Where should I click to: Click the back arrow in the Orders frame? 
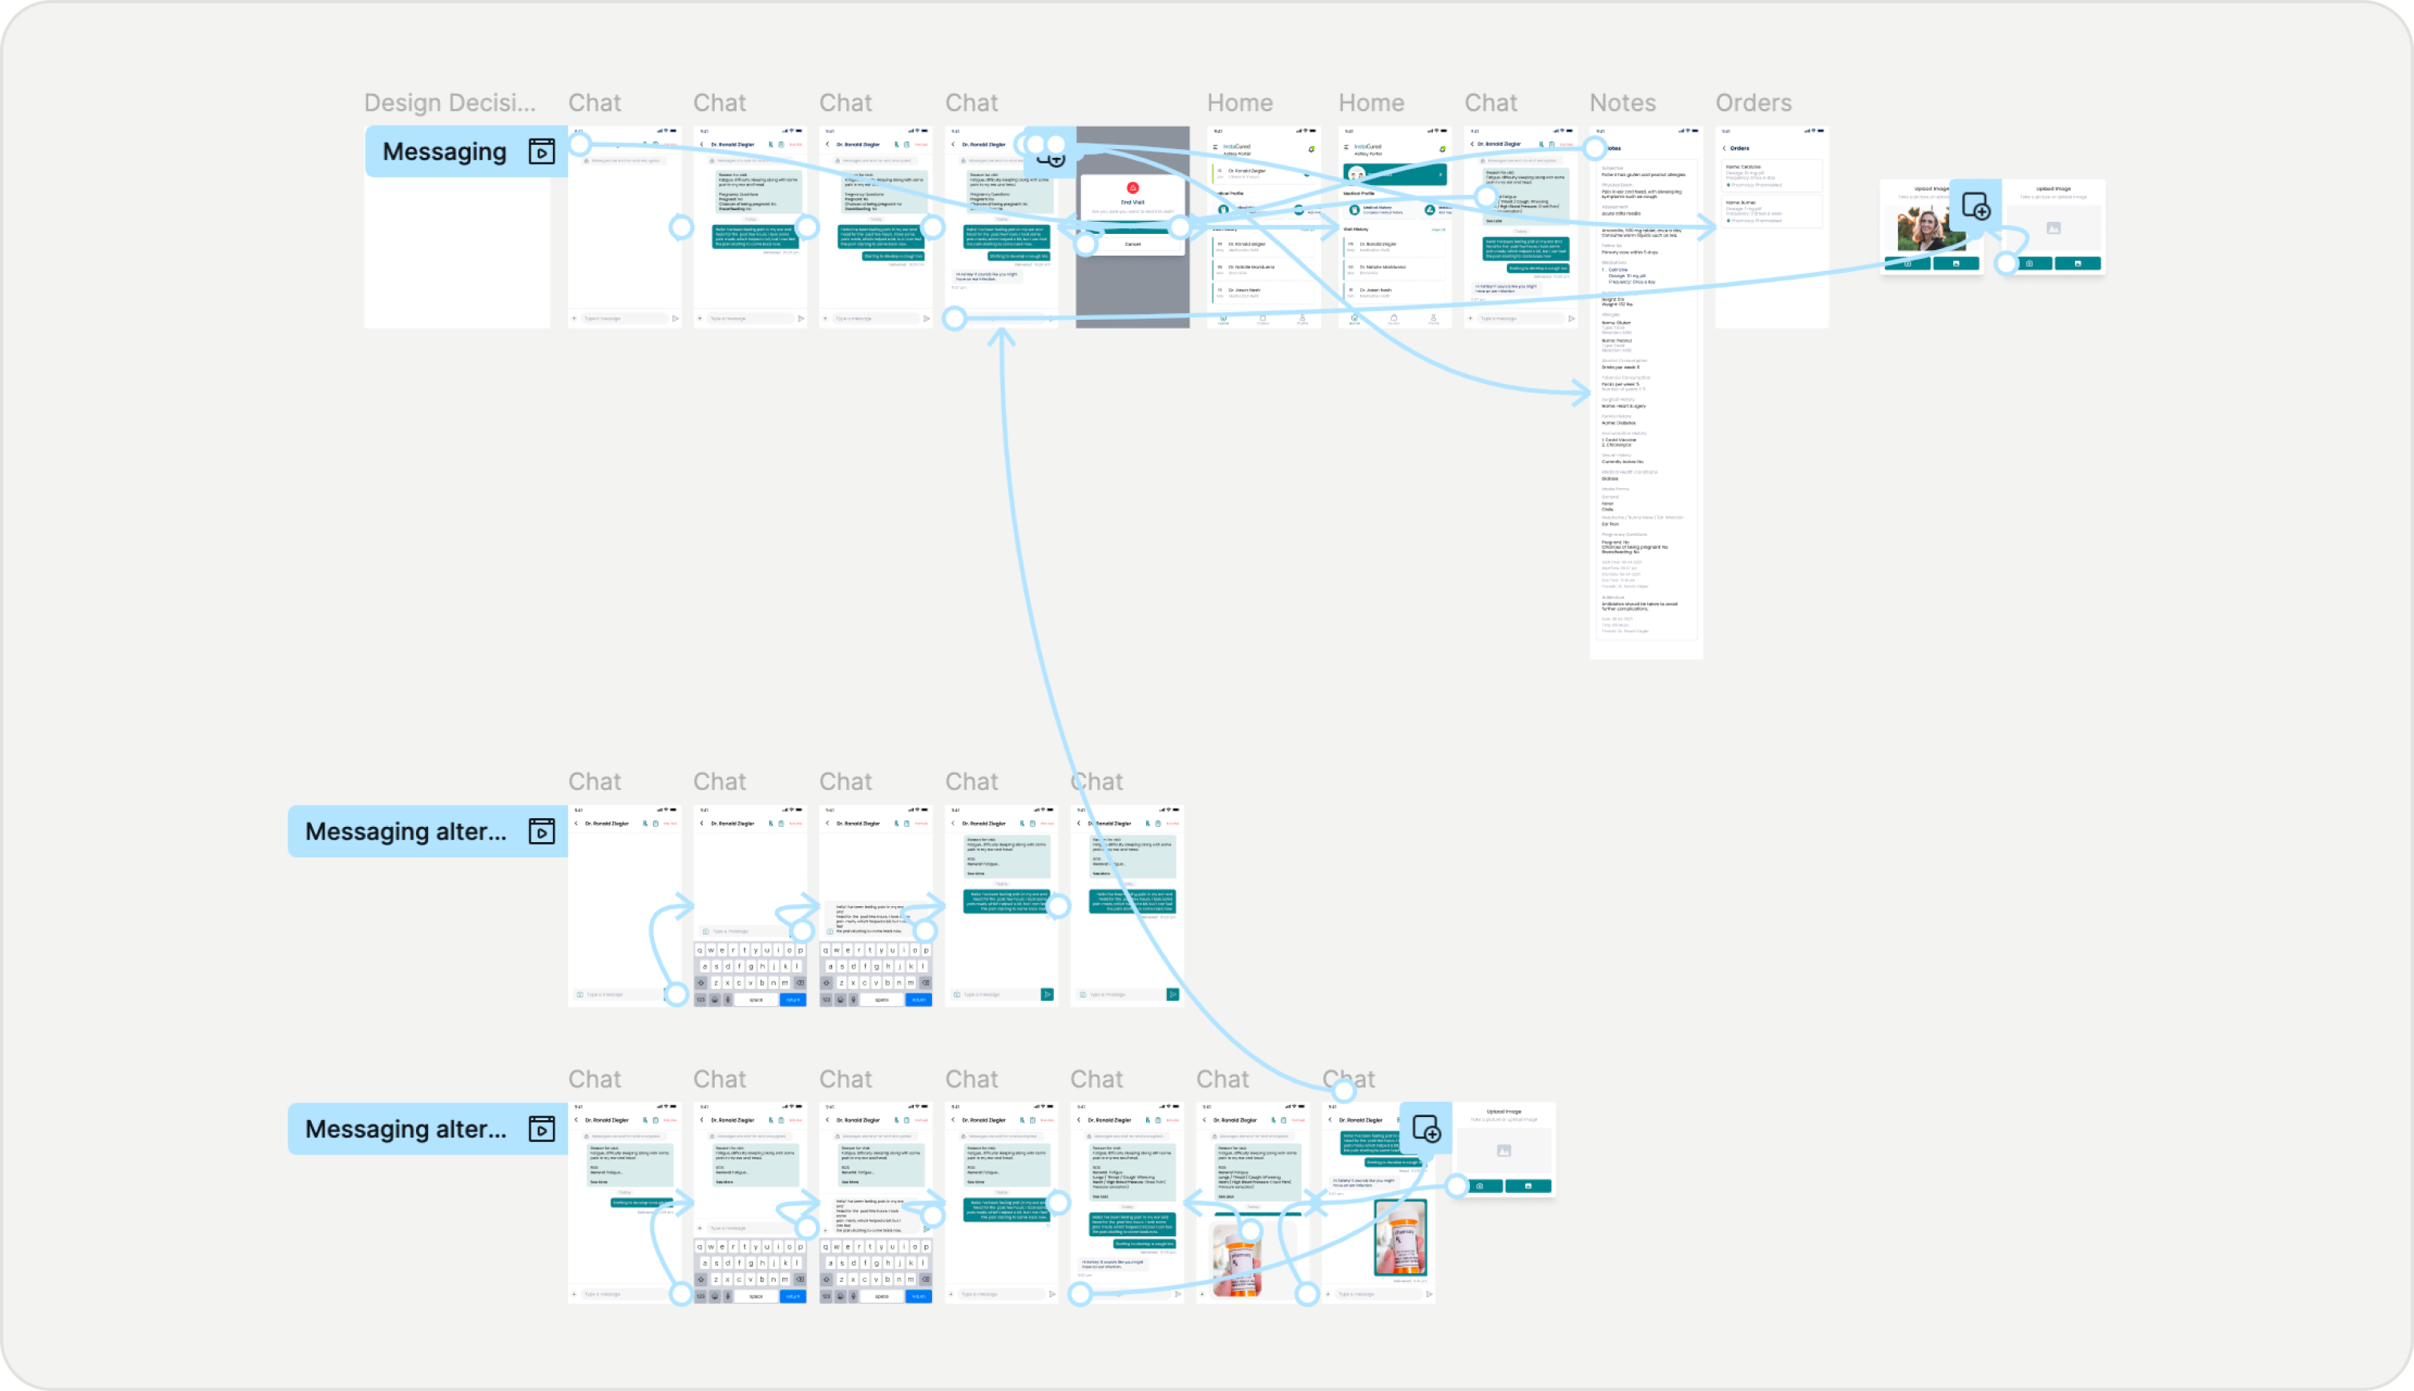1724,148
